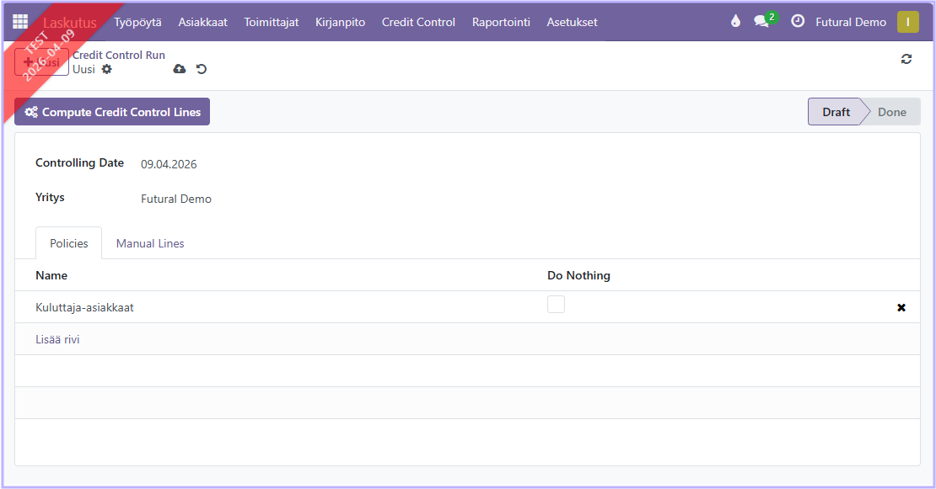Toggle Do Nothing checkbox for Kuluttaja-asiakkaat

coord(556,305)
